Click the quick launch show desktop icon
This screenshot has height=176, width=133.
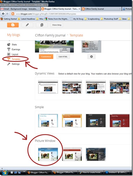[16, 173]
